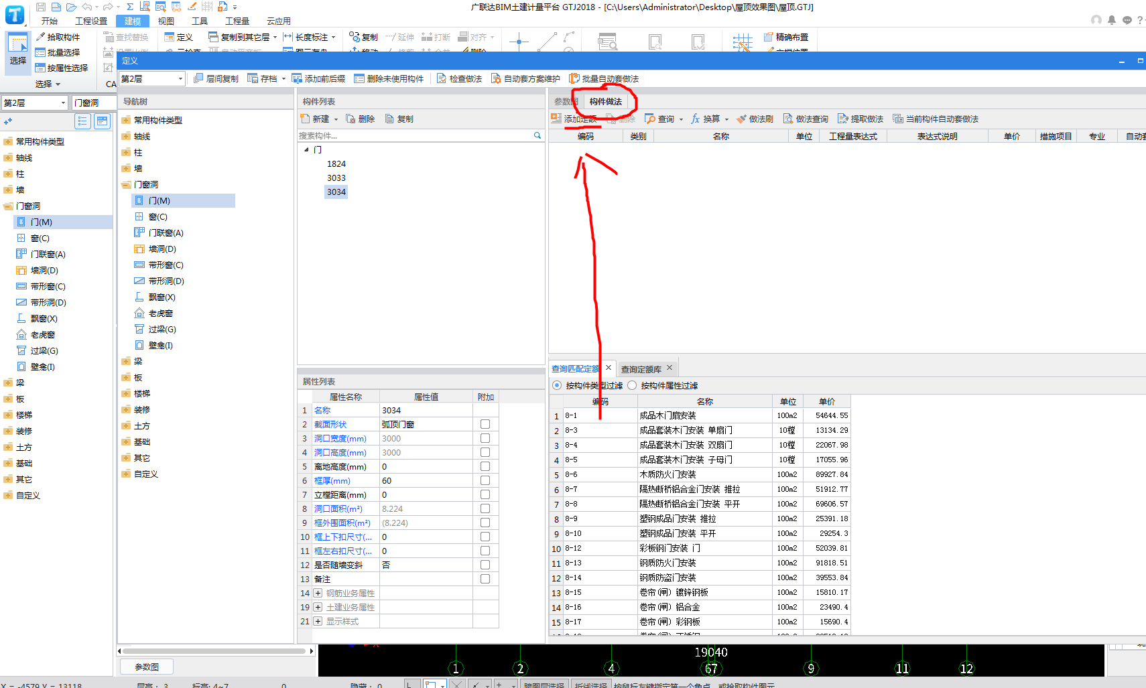Click the 做法刷 brush tool
The height and width of the screenshot is (688, 1146).
(755, 119)
